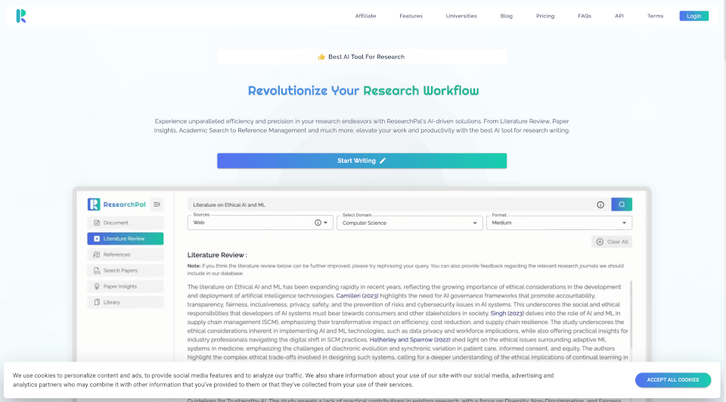Visit the Blog from the navbar
Image resolution: width=726 pixels, height=402 pixels.
[x=506, y=16]
